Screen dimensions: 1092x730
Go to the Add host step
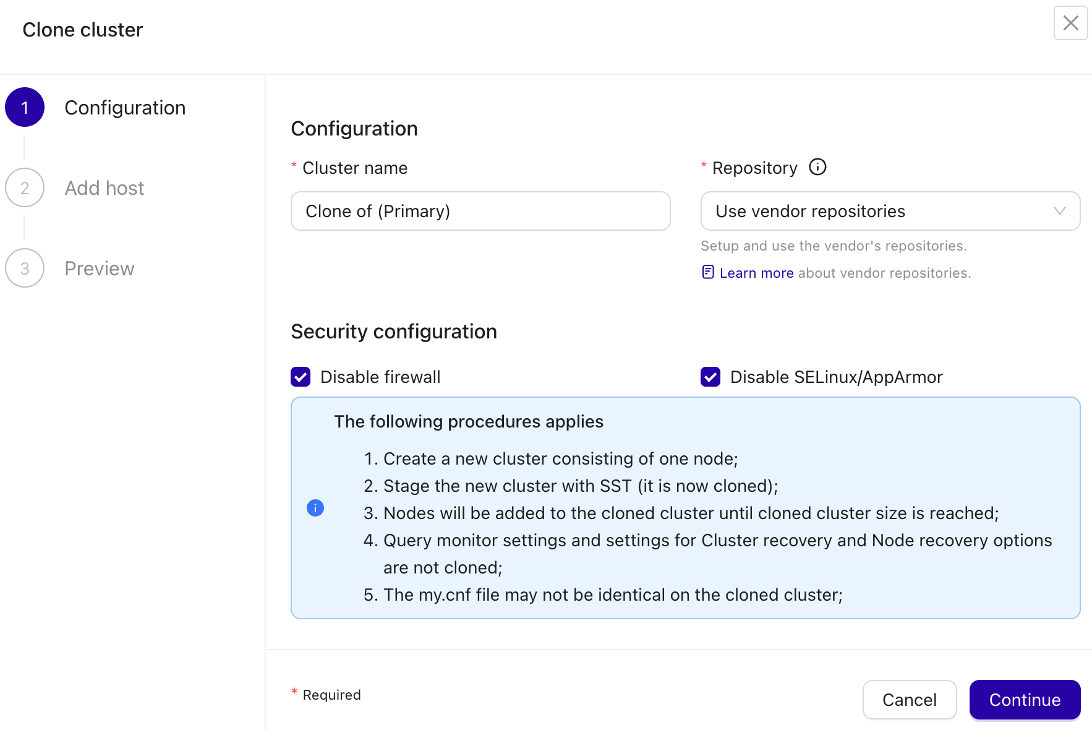pos(105,188)
